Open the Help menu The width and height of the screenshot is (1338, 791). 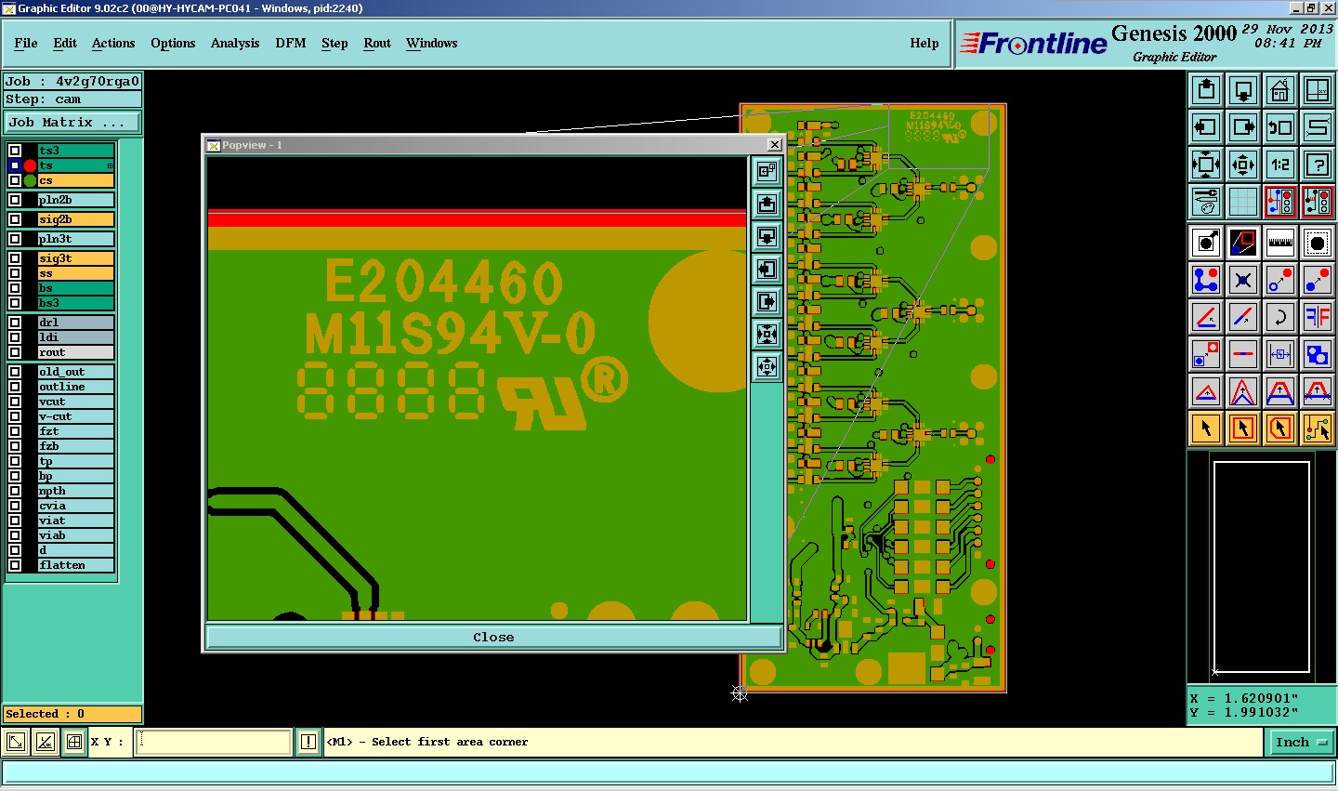click(x=925, y=43)
